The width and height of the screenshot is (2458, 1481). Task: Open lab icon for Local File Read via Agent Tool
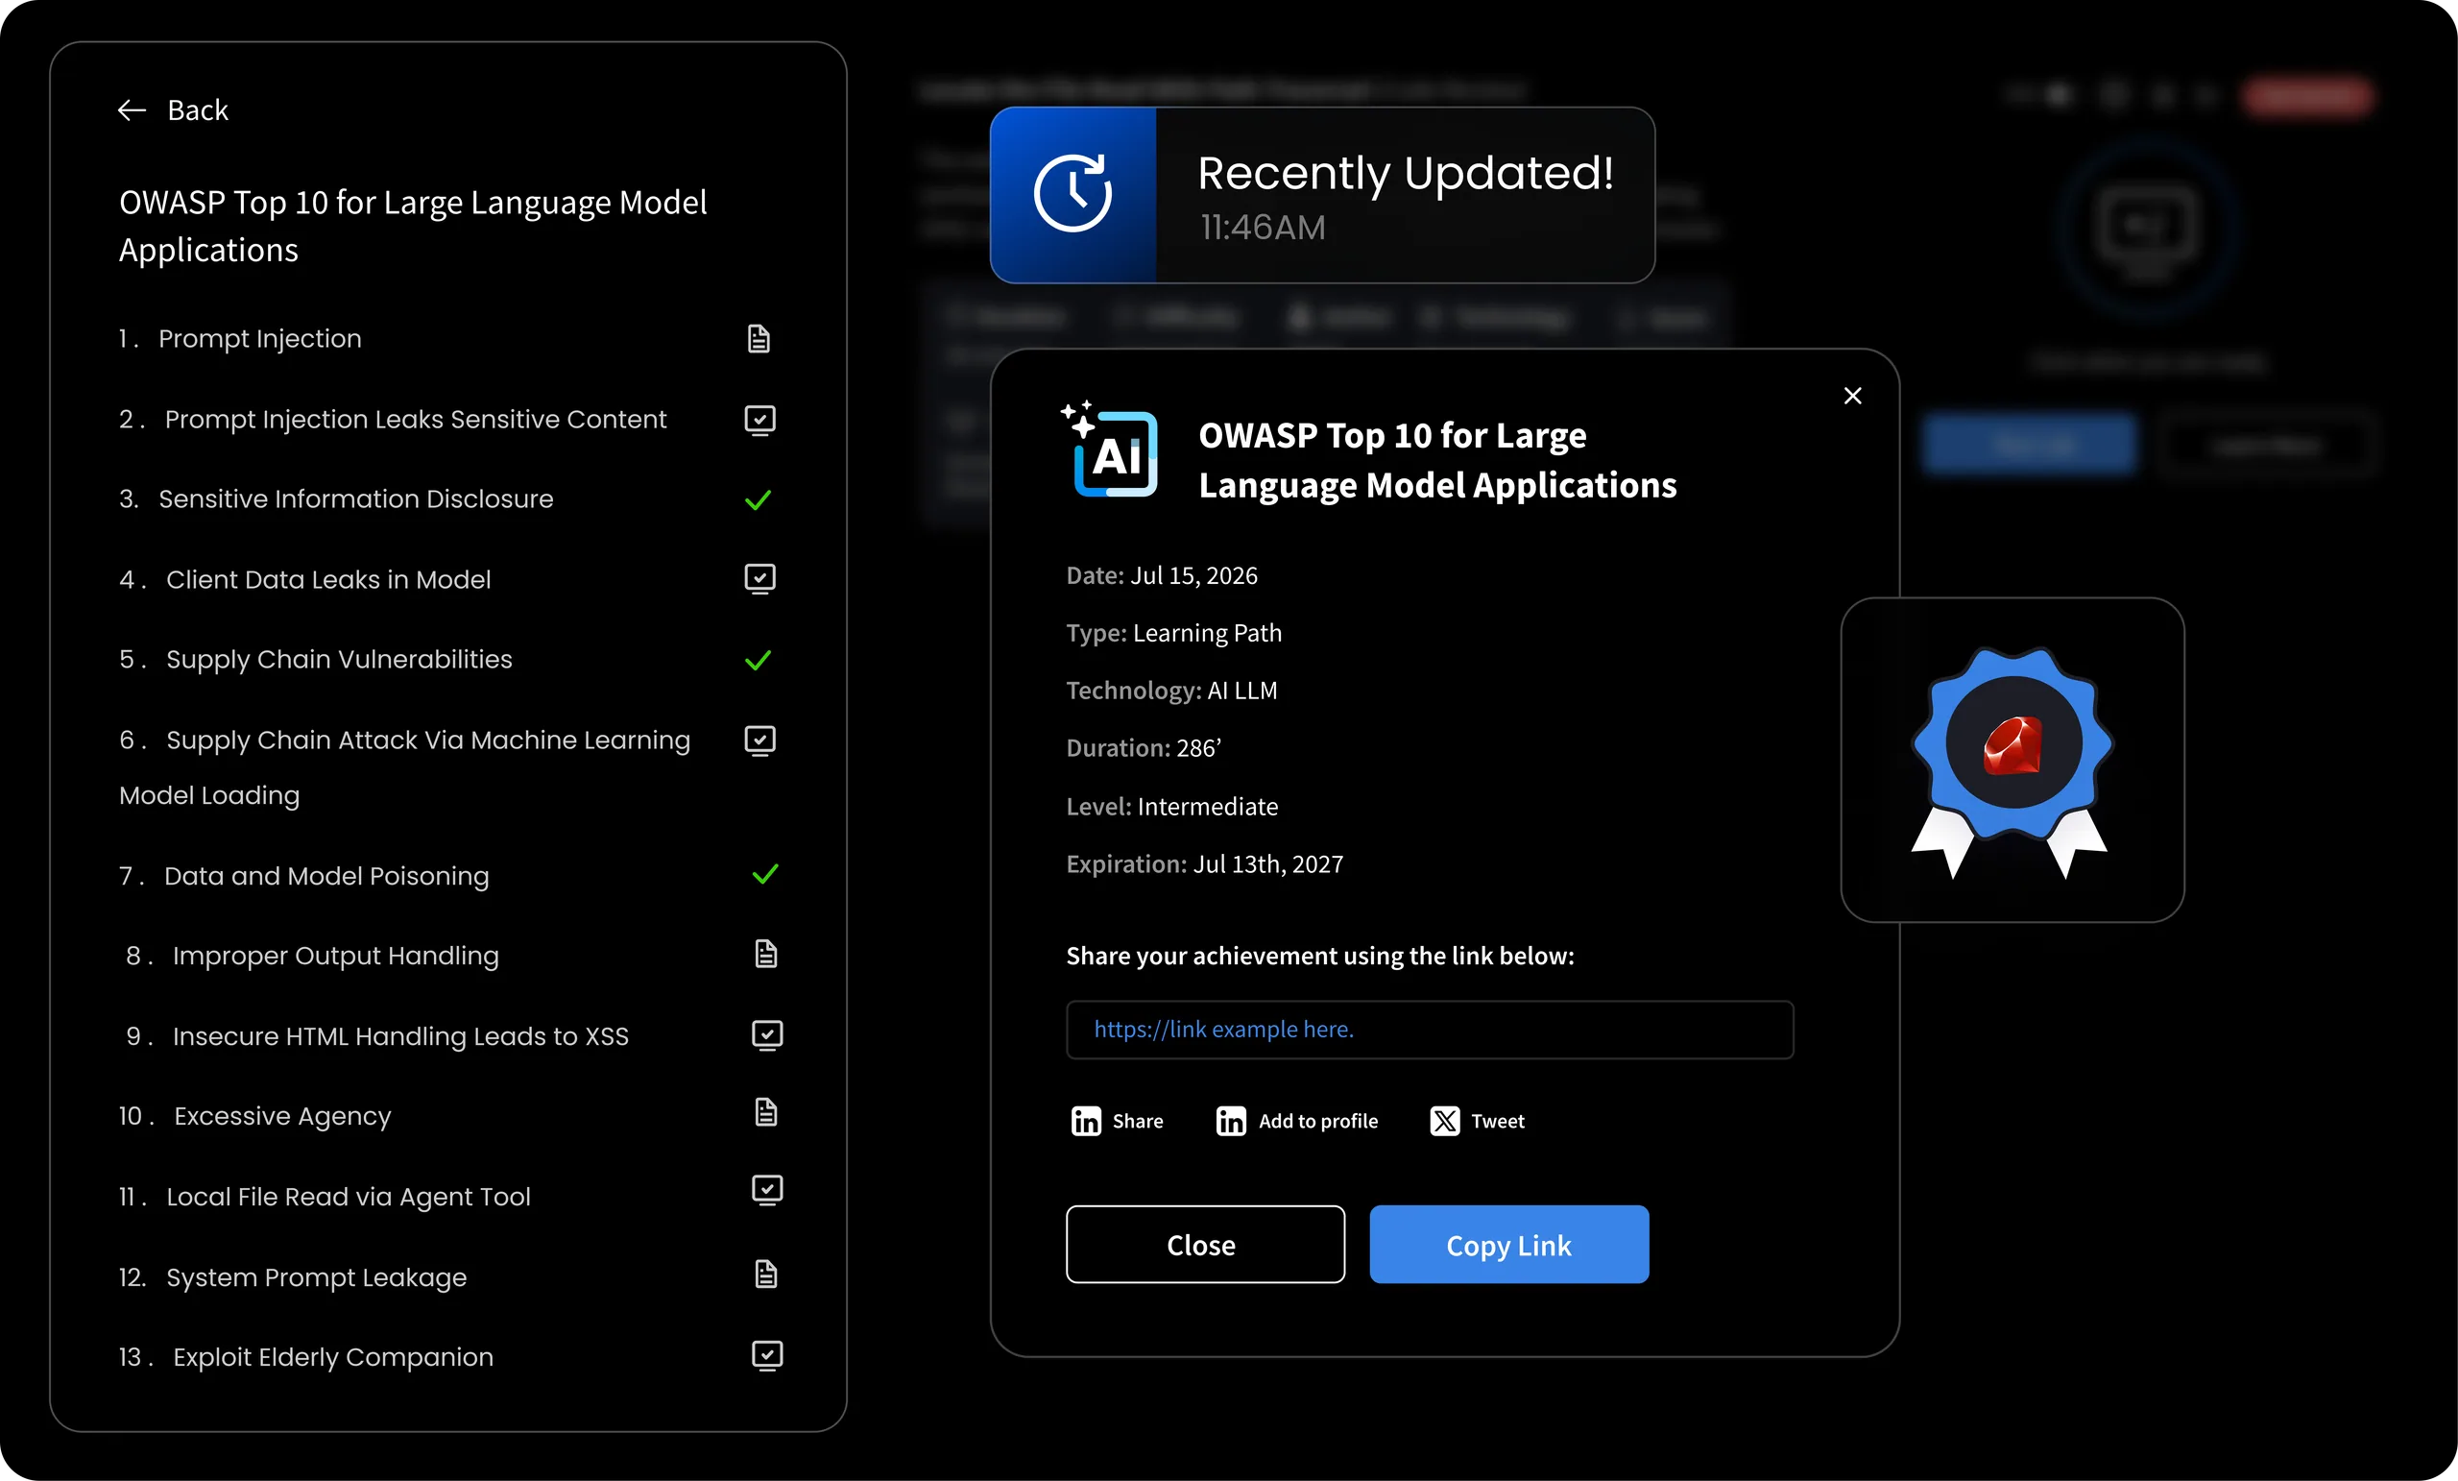767,1190
